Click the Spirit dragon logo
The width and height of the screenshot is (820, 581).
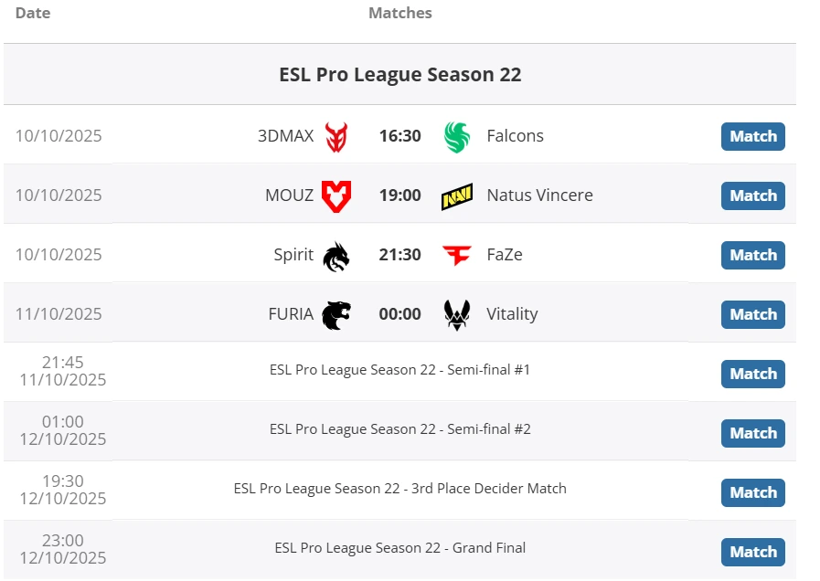pos(336,256)
